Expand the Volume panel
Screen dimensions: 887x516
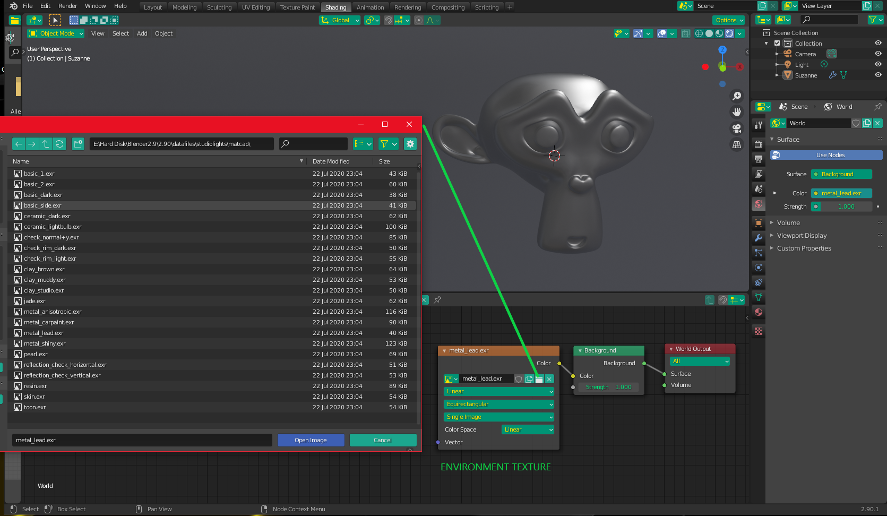(788, 223)
